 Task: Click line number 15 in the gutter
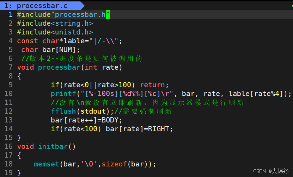[x=8, y=138]
